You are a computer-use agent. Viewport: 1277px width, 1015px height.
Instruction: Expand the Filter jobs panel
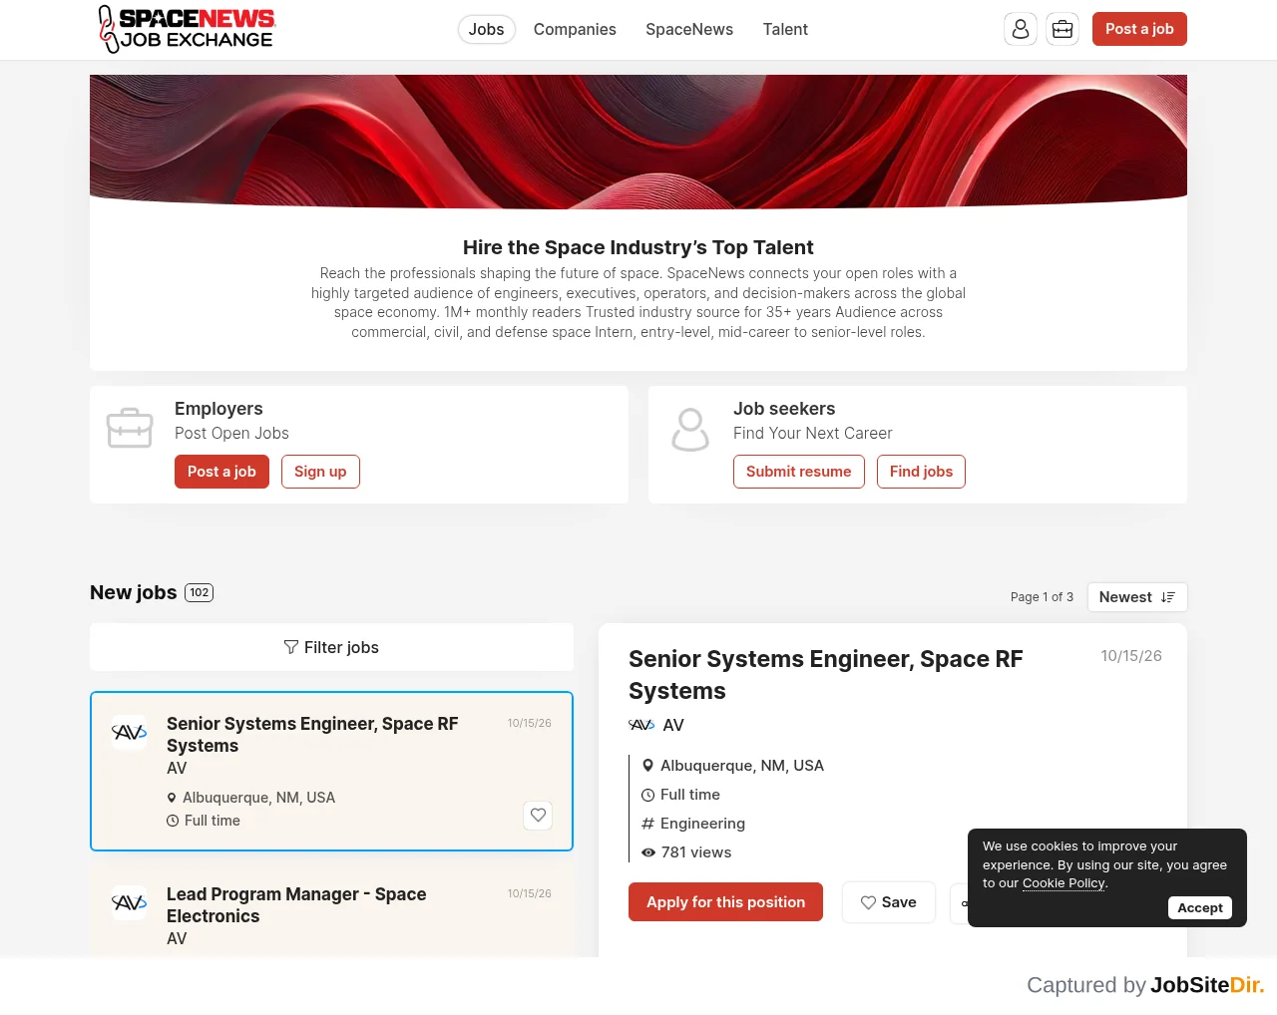pyautogui.click(x=331, y=647)
